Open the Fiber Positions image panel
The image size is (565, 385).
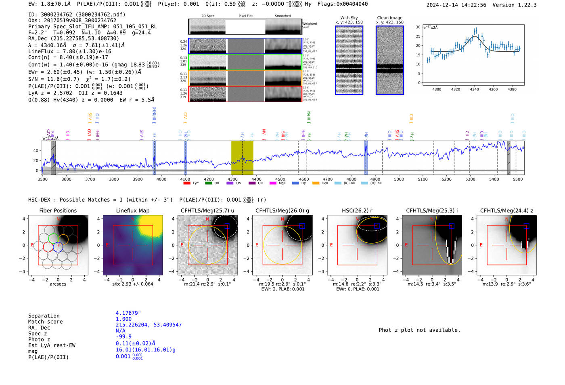(58, 245)
